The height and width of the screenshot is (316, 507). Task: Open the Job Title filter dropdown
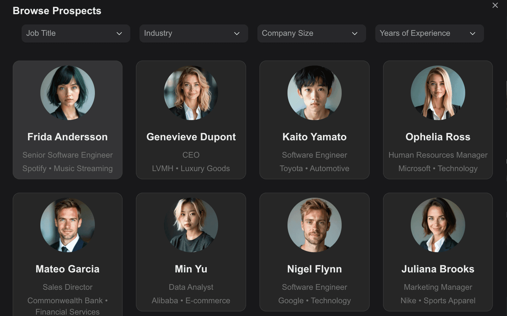tap(76, 33)
